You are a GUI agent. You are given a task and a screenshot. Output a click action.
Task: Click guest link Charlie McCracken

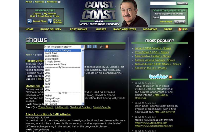coord(81,107)
